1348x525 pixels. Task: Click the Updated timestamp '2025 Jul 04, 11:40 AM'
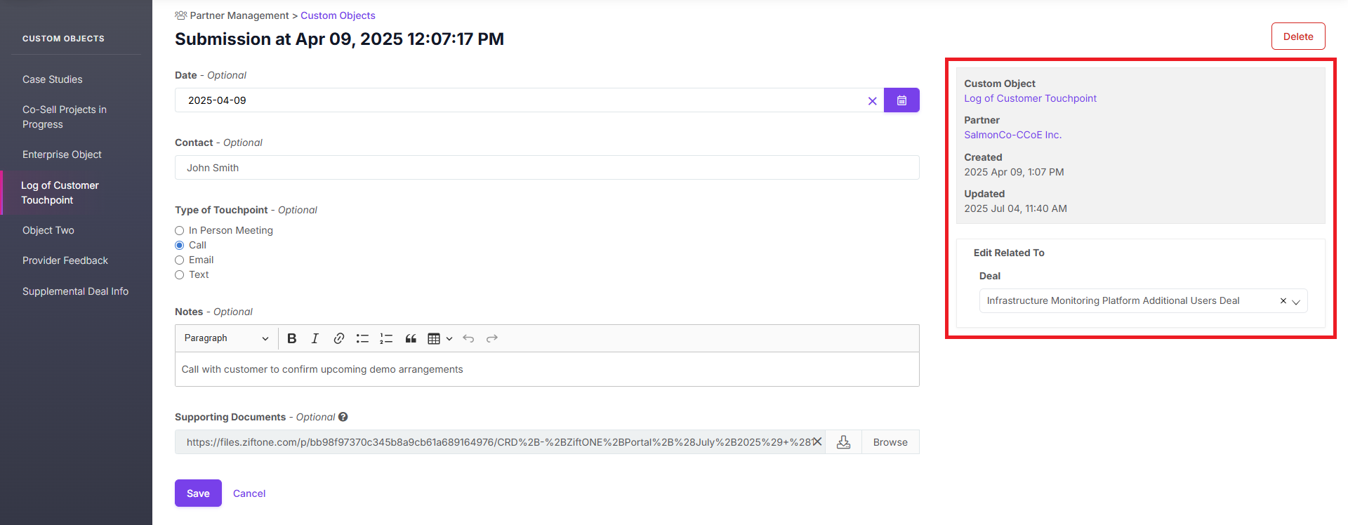(x=1015, y=208)
